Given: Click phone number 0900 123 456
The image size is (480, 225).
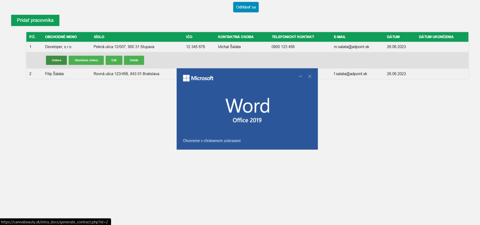Looking at the screenshot, I should coord(283,47).
